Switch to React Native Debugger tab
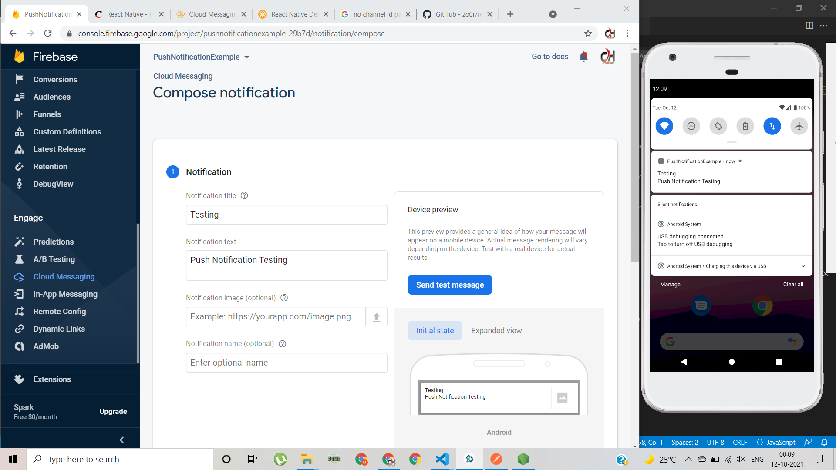Screen dimensions: 836x470 click(x=294, y=14)
